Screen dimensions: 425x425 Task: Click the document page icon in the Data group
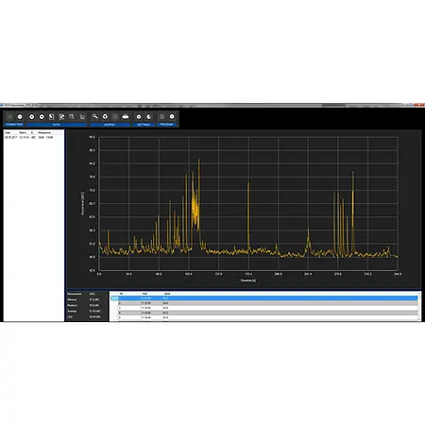pyautogui.click(x=52, y=117)
